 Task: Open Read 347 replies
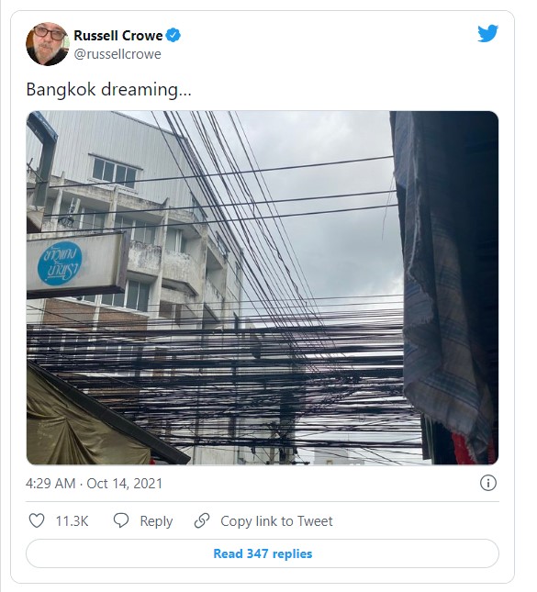[263, 553]
